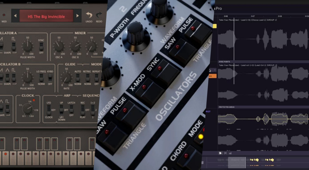Select the PROTECTED AREAS section header
The image size is (309, 170).
pos(227,107)
